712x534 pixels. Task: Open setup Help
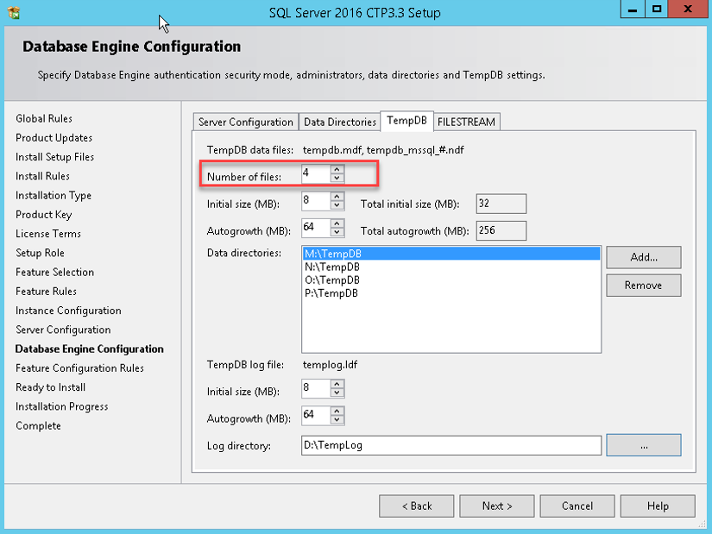(657, 506)
